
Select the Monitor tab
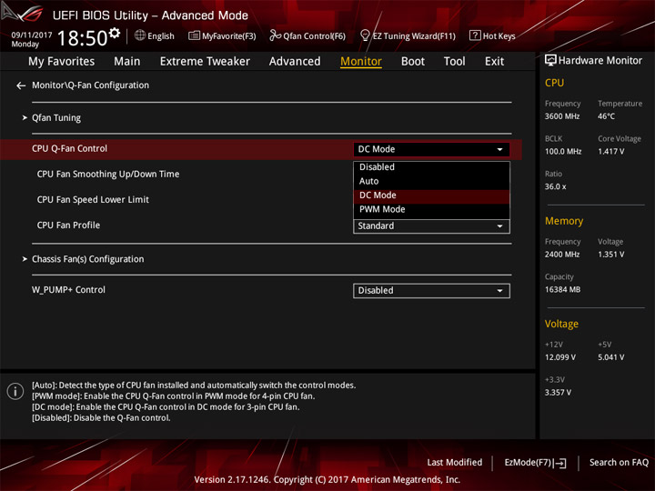(361, 62)
